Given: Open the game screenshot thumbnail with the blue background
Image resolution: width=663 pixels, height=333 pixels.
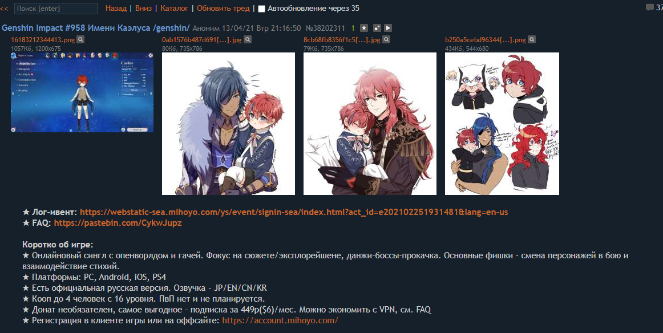Looking at the screenshot, I should pos(82,92).
